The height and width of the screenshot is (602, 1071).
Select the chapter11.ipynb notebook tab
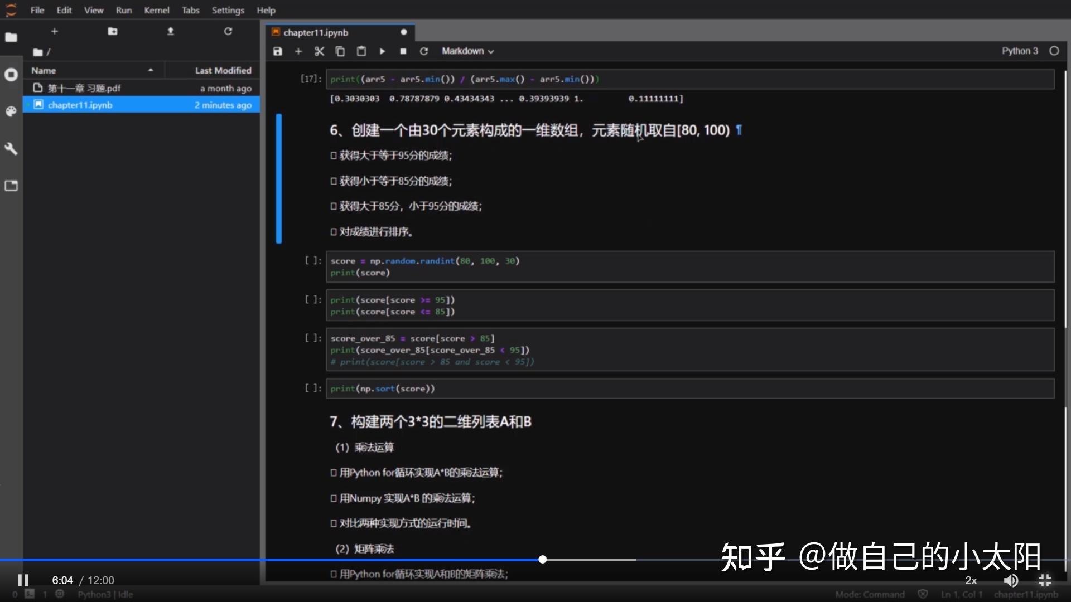click(x=316, y=32)
